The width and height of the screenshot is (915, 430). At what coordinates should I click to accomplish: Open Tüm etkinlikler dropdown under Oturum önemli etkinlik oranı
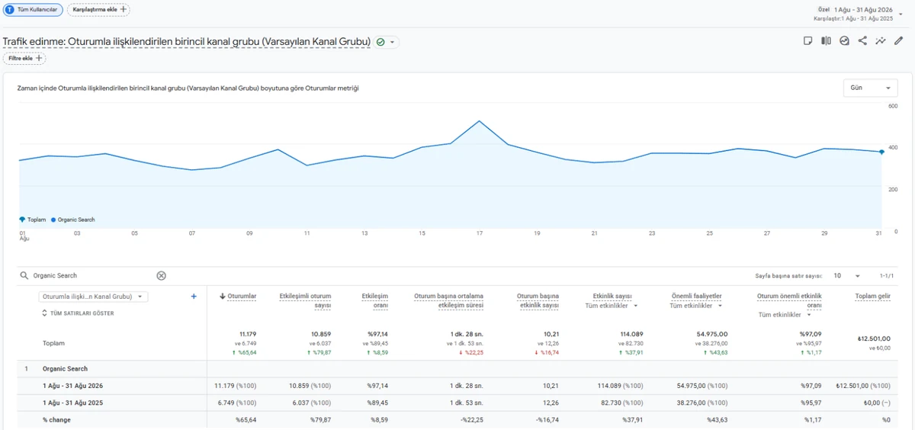tap(785, 315)
